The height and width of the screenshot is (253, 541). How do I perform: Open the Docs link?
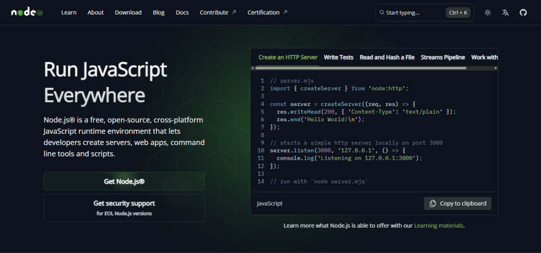coord(182,12)
